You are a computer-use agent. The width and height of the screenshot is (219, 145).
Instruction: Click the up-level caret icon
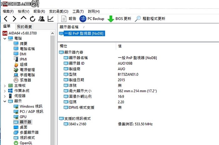click(23, 18)
